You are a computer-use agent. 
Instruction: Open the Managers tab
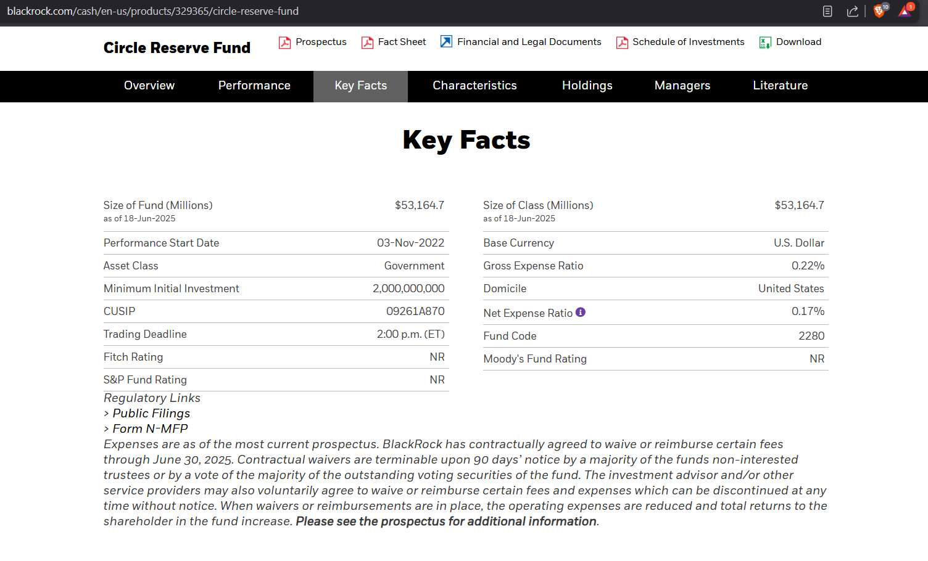(682, 86)
